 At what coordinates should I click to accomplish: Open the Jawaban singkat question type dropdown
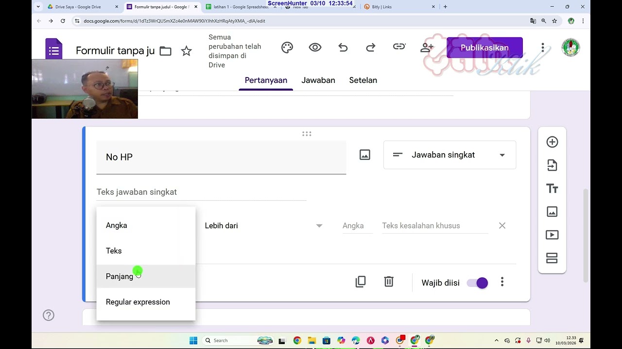click(449, 155)
